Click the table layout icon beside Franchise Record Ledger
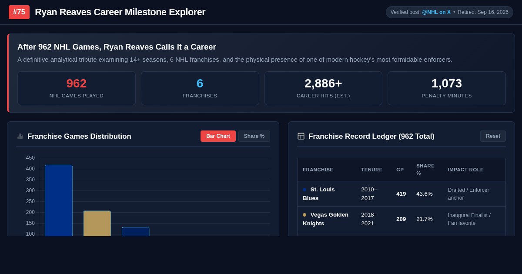This screenshot has height=274, width=522. pos(301,136)
